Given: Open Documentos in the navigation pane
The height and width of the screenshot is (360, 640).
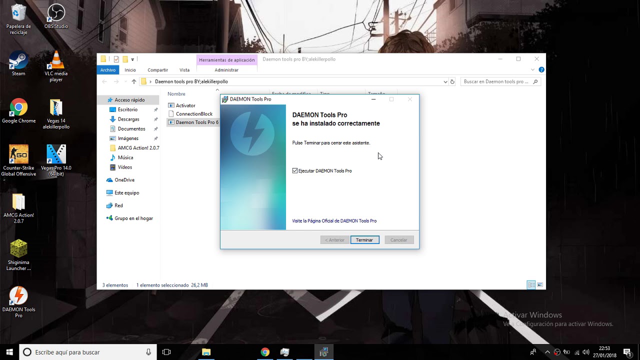Looking at the screenshot, I should click(x=131, y=128).
